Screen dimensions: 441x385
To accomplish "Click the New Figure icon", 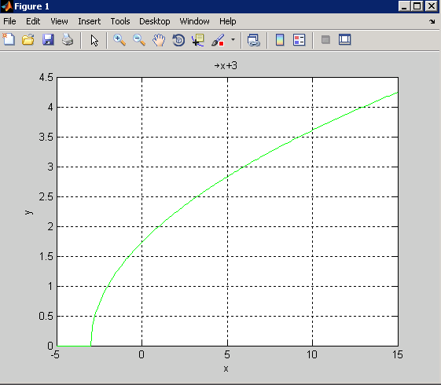I will click(9, 39).
